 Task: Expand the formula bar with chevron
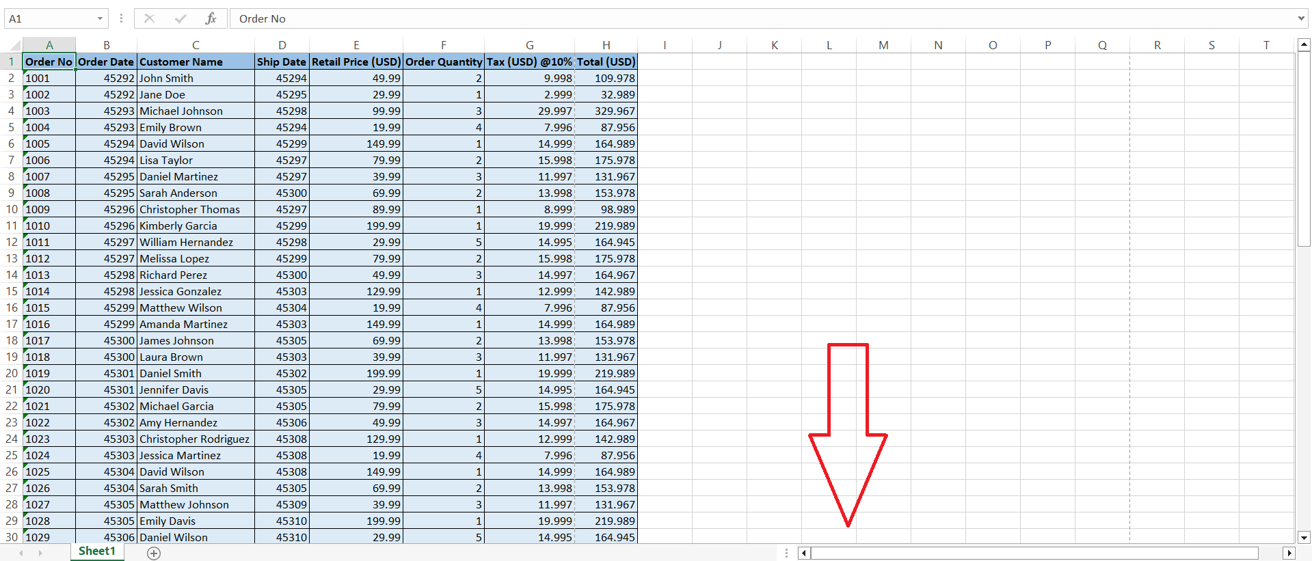1301,18
